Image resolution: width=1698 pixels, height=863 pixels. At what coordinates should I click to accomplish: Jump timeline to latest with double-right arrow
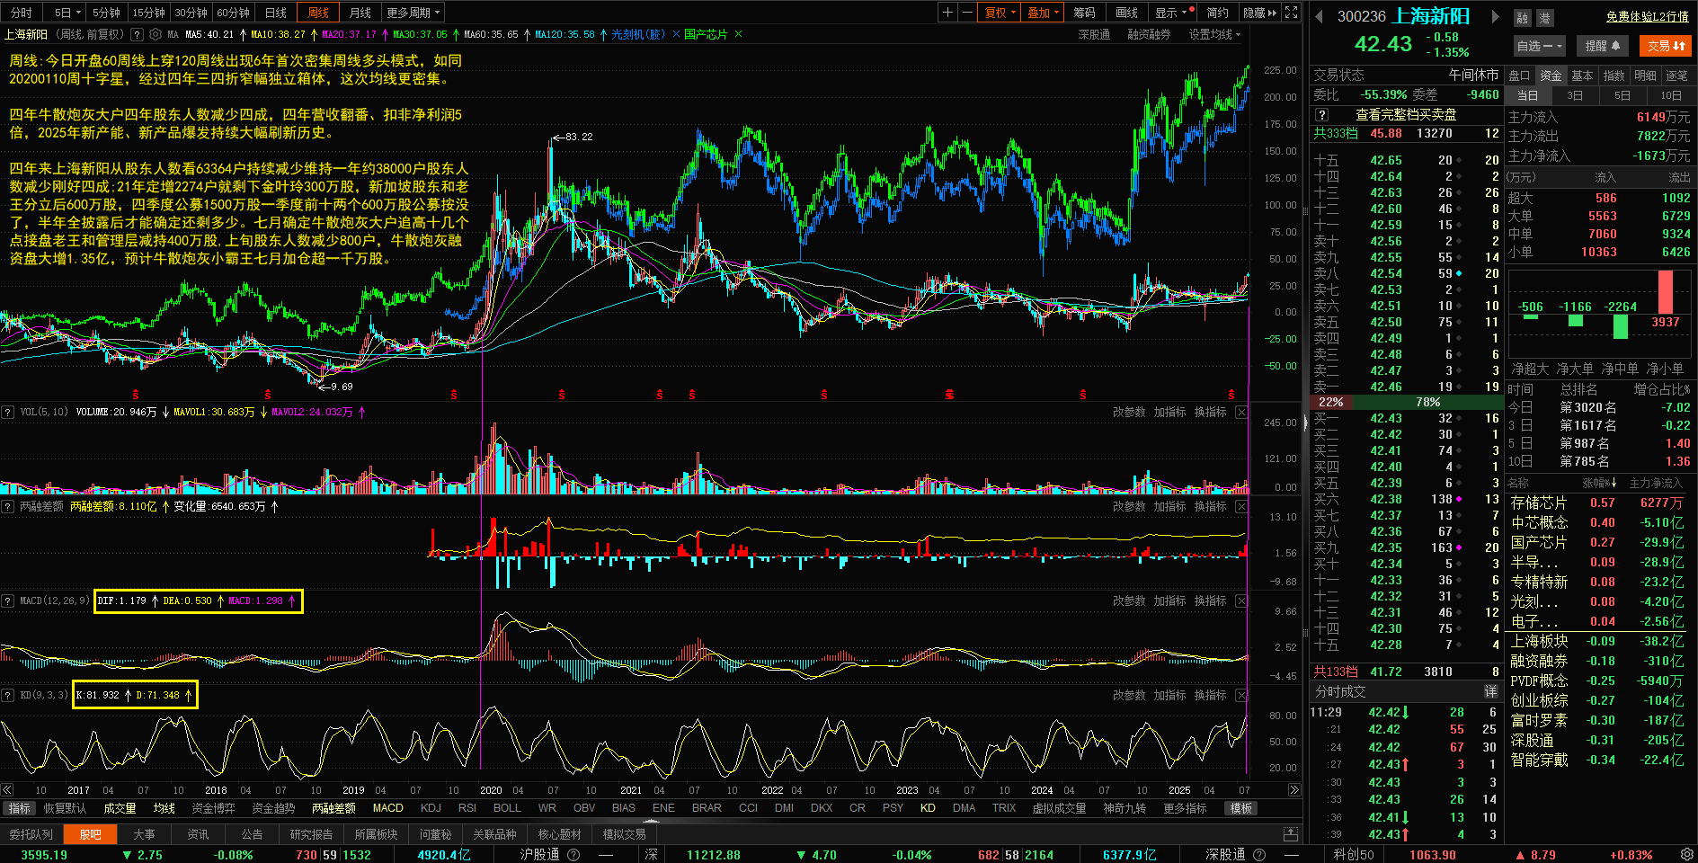point(1294,790)
